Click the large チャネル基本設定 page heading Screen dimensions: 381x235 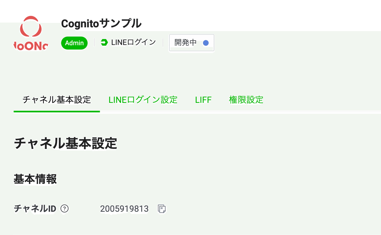pos(65,144)
